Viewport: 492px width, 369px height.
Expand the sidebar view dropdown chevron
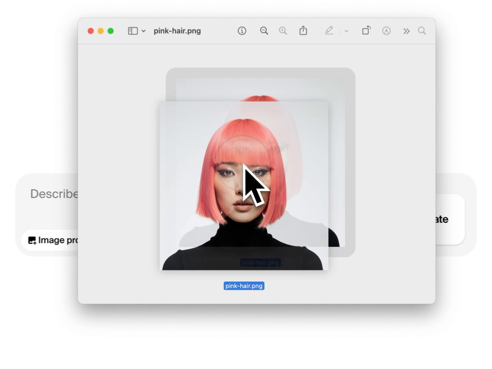pos(143,31)
